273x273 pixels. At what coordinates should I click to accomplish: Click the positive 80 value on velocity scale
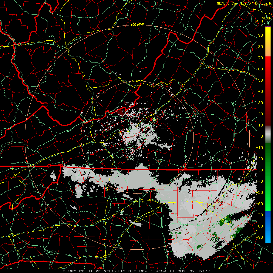point(261,46)
